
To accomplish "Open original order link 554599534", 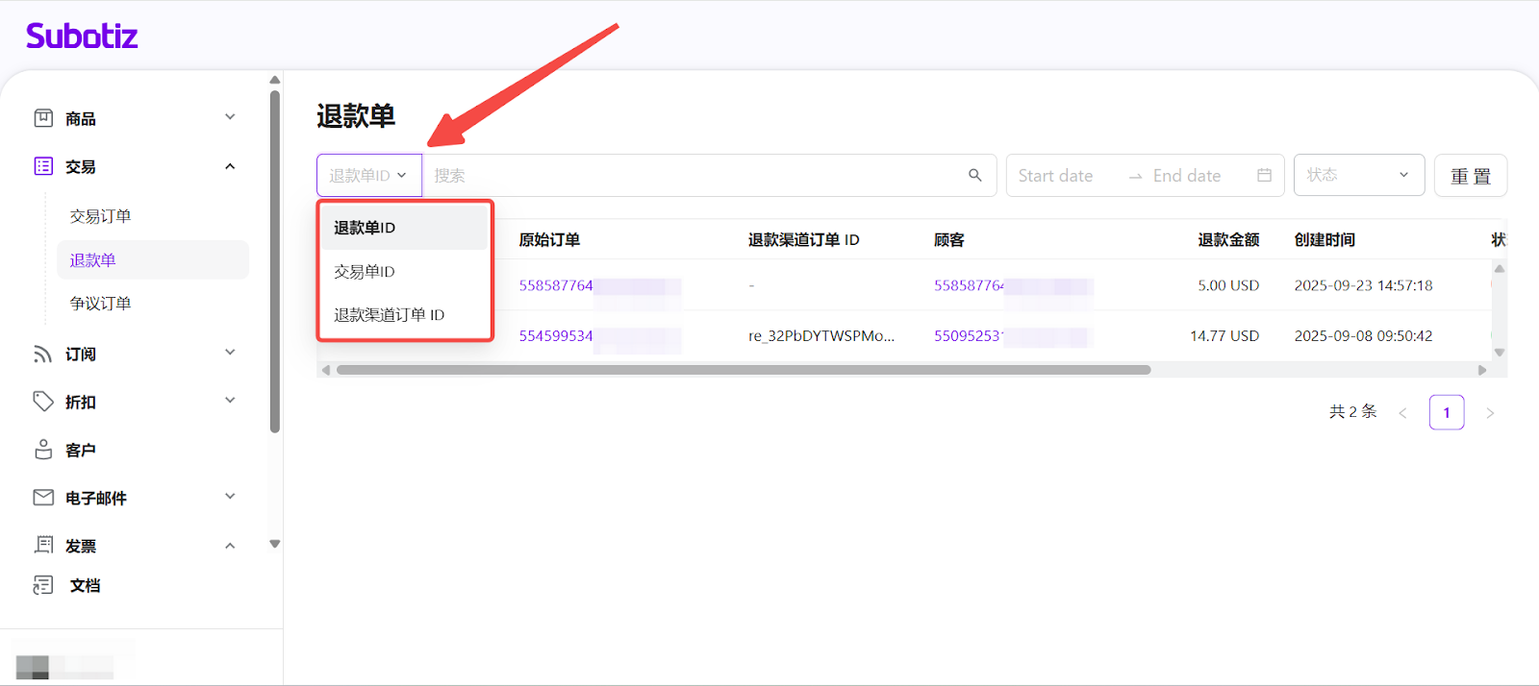I will 556,336.
